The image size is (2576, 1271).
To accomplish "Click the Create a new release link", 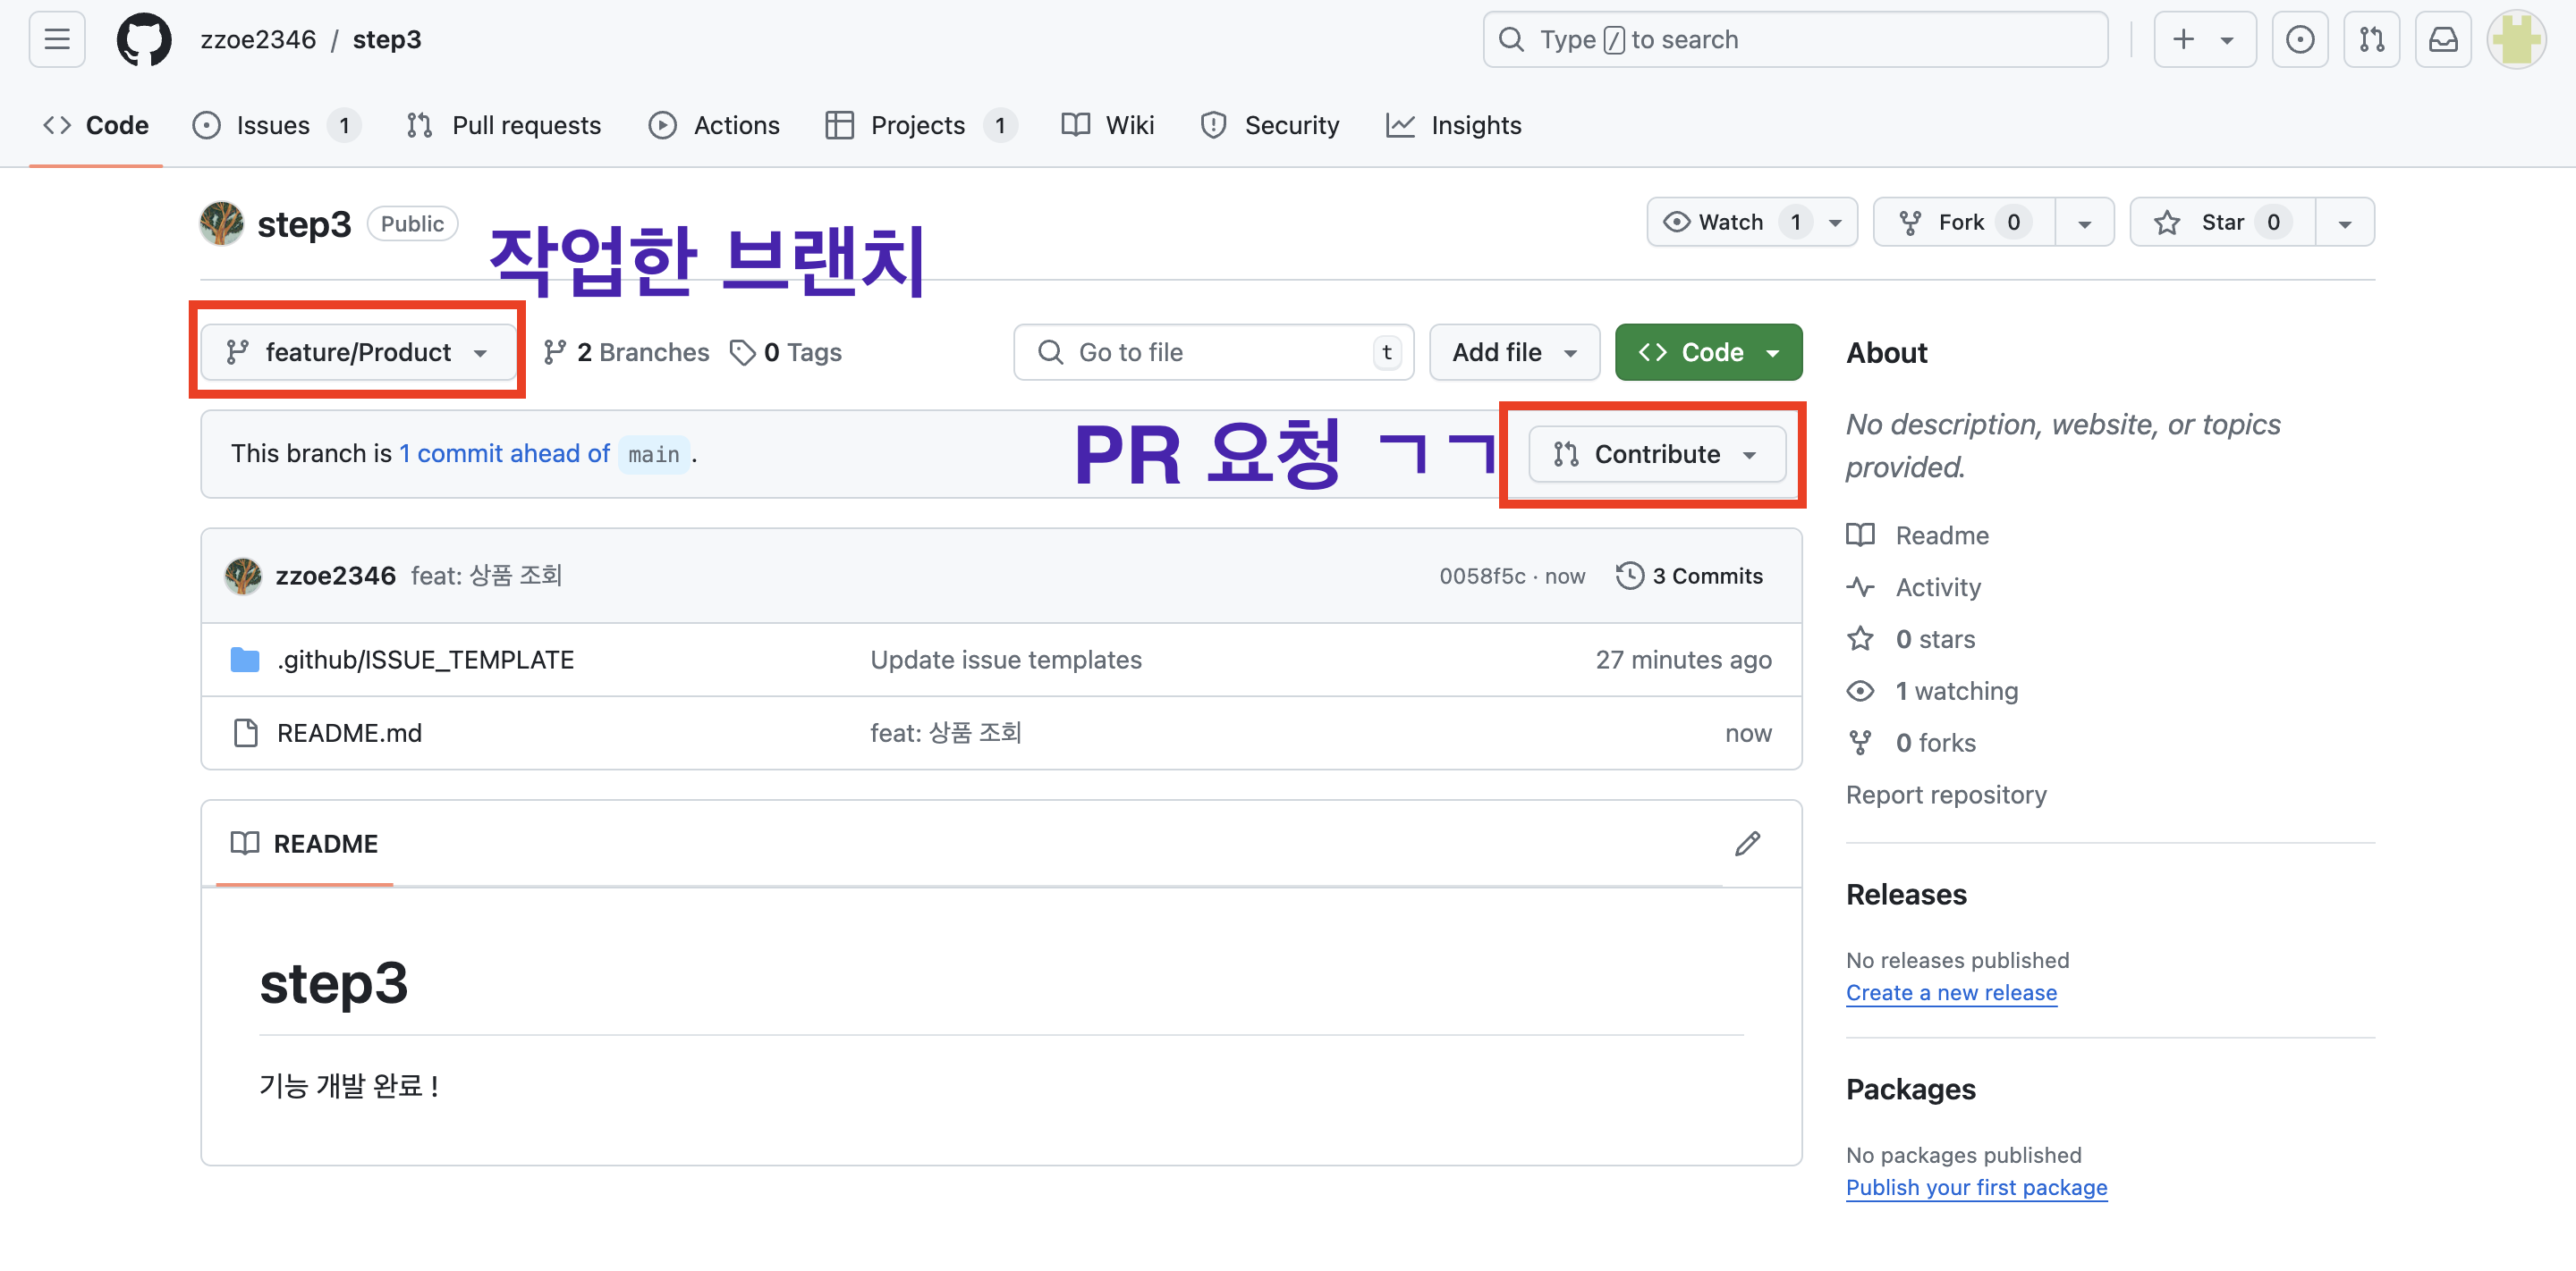I will pos(1951,992).
